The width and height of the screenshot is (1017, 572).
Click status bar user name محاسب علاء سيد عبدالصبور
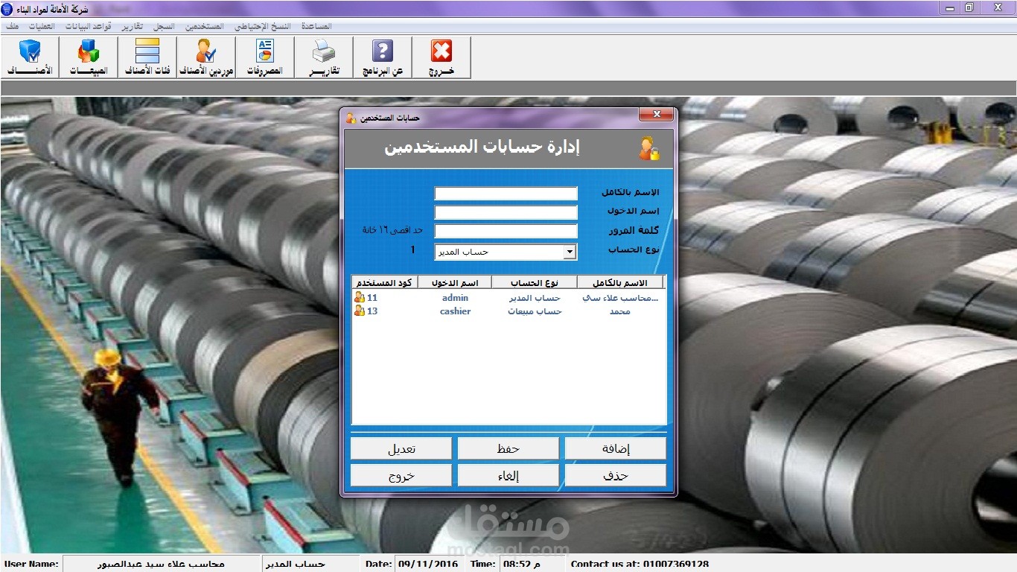[162, 564]
